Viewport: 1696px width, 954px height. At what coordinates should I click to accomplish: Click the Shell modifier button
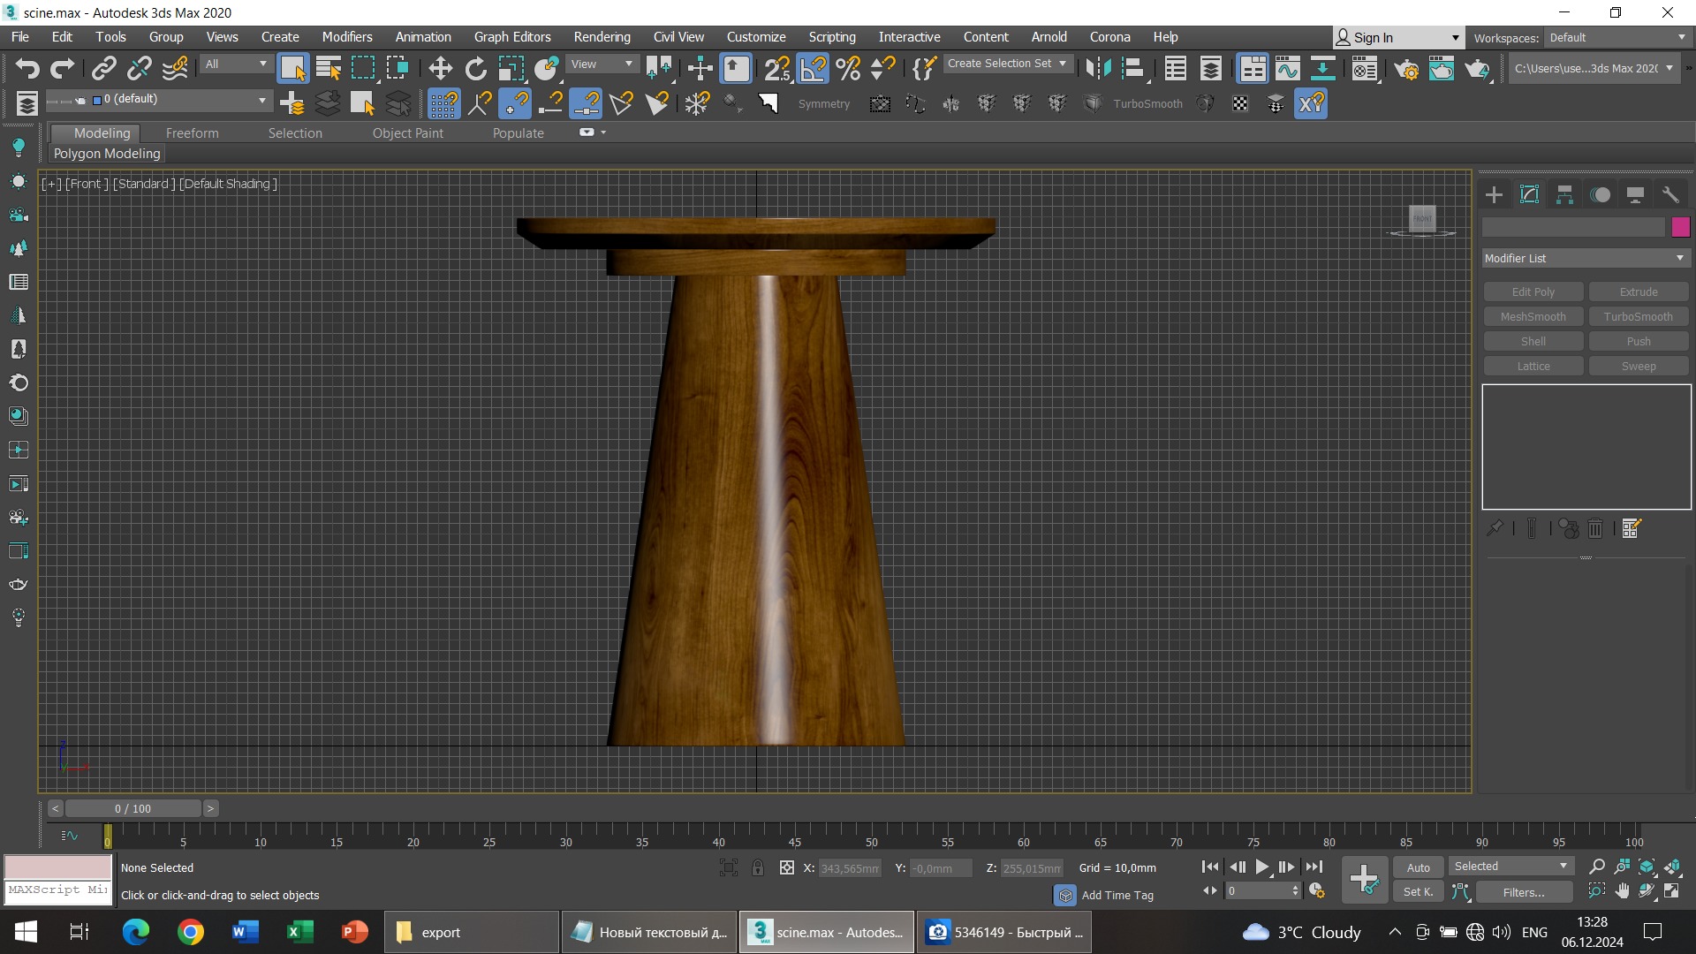point(1533,341)
